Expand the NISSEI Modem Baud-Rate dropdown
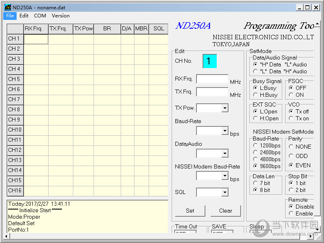Viewport: 324px width, 243px height. (225, 176)
